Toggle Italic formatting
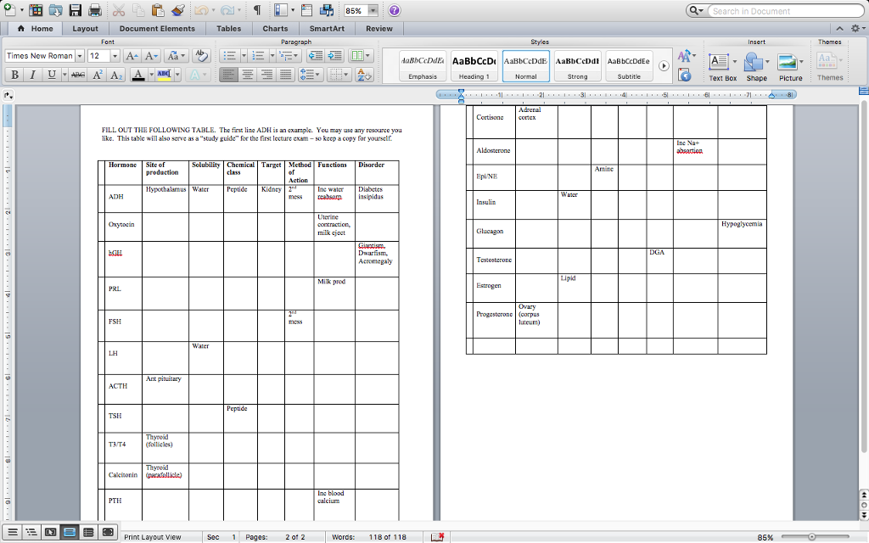Image resolution: width=869 pixels, height=543 pixels. point(33,75)
